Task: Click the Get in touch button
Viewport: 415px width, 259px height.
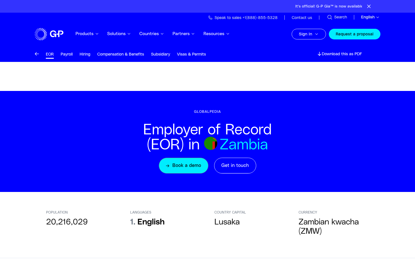Action: (235, 165)
